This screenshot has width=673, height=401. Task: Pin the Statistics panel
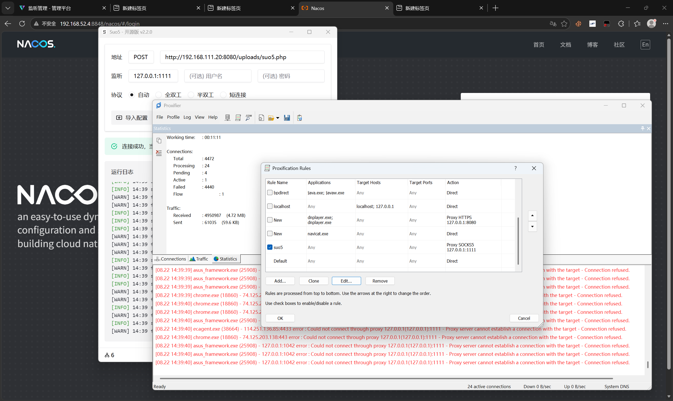[x=642, y=128]
